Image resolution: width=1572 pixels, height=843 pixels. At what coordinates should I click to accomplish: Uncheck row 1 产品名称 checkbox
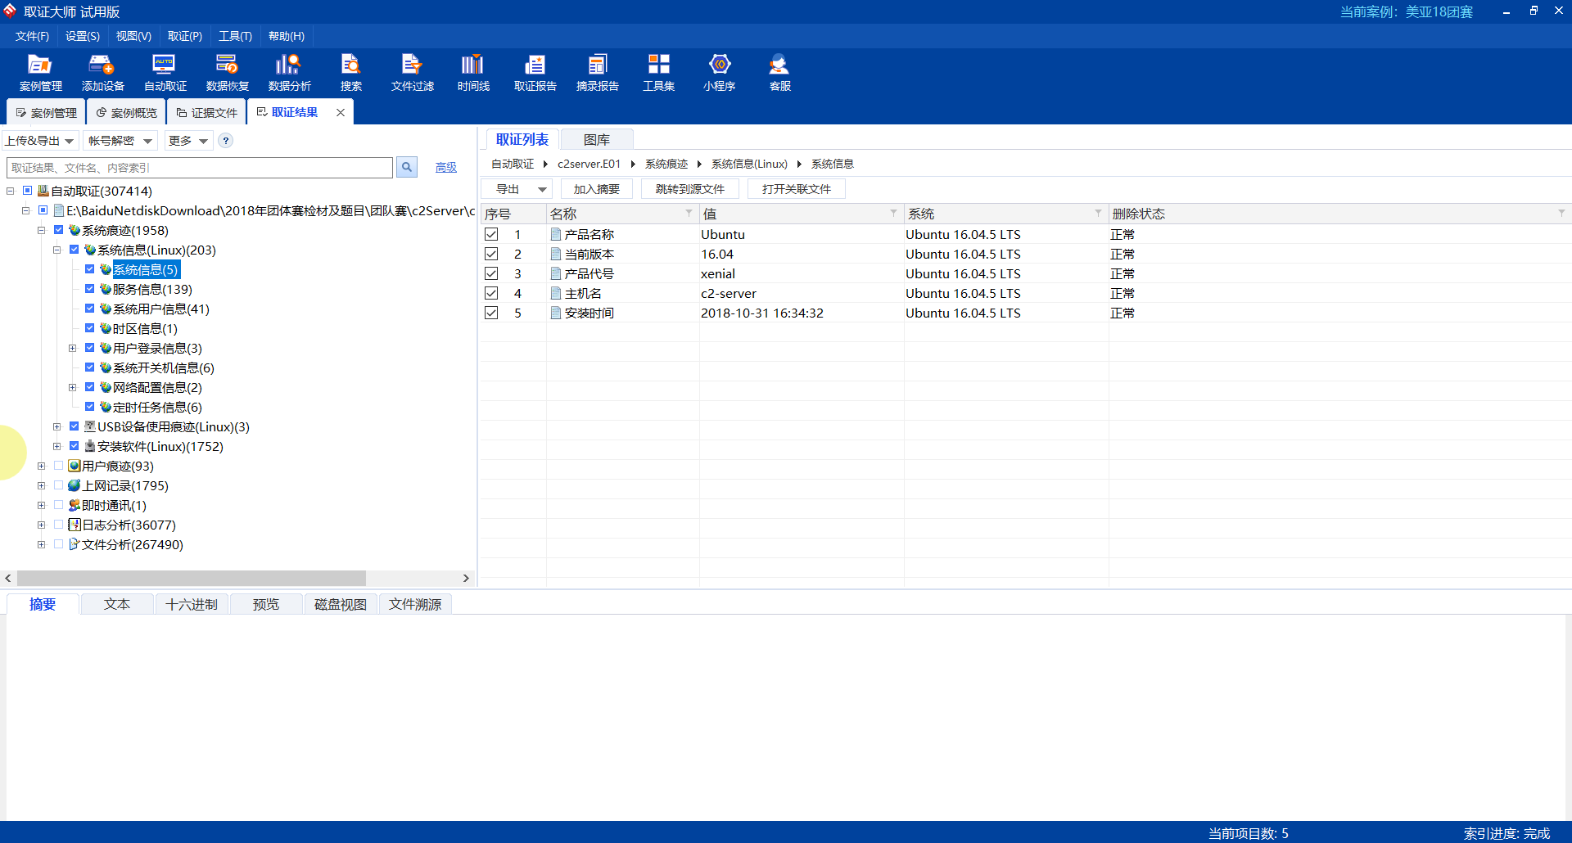[491, 234]
